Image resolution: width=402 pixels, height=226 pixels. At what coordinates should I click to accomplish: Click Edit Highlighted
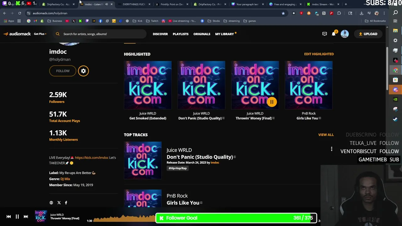coord(319,54)
